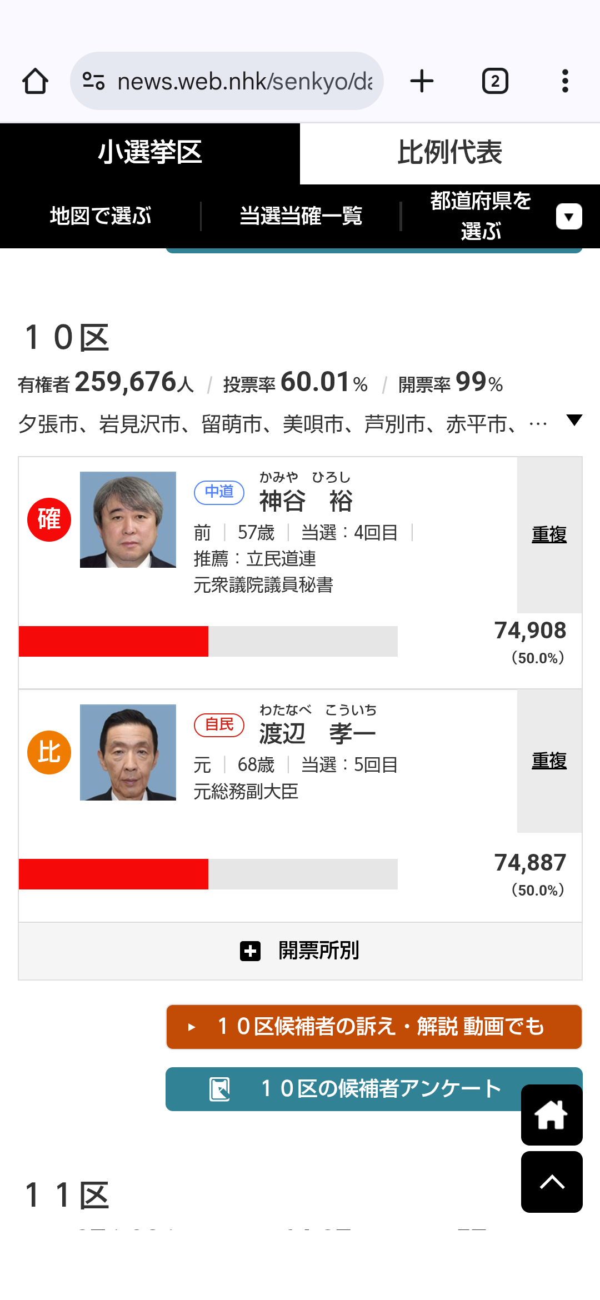Viewport: 600px width, 1300px height.
Task: Open the tab switcher showing 2 tabs
Action: click(494, 81)
